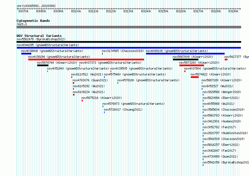Select the black nsv5562478 variant bar
Image resolution: width=249 pixels, height=176 pixels.
click(129, 42)
